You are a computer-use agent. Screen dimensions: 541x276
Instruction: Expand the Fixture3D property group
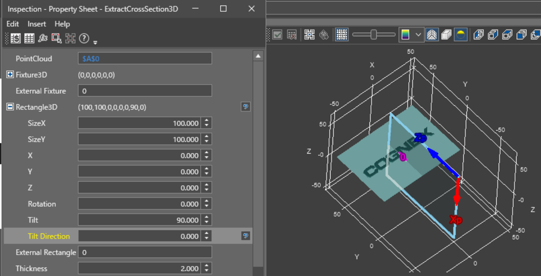point(10,75)
